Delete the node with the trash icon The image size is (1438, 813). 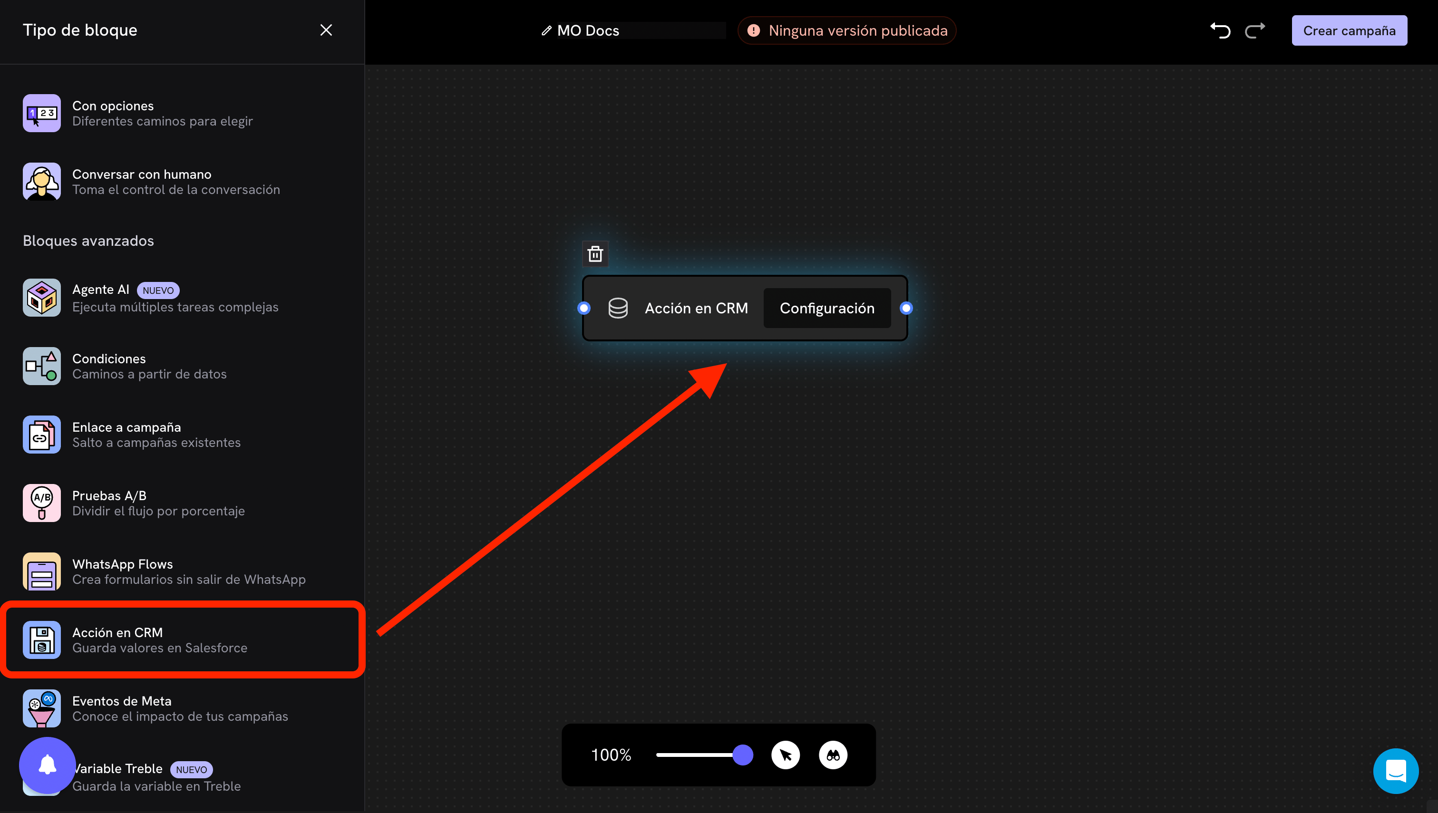click(x=595, y=254)
